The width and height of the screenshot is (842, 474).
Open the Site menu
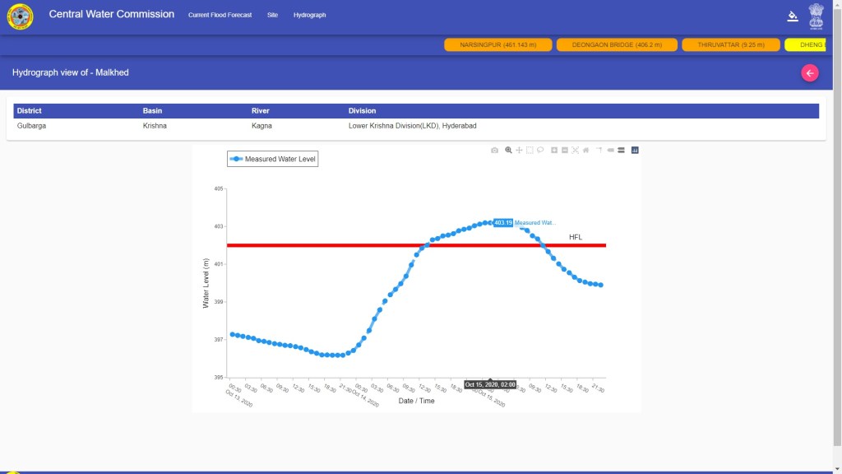[272, 15]
